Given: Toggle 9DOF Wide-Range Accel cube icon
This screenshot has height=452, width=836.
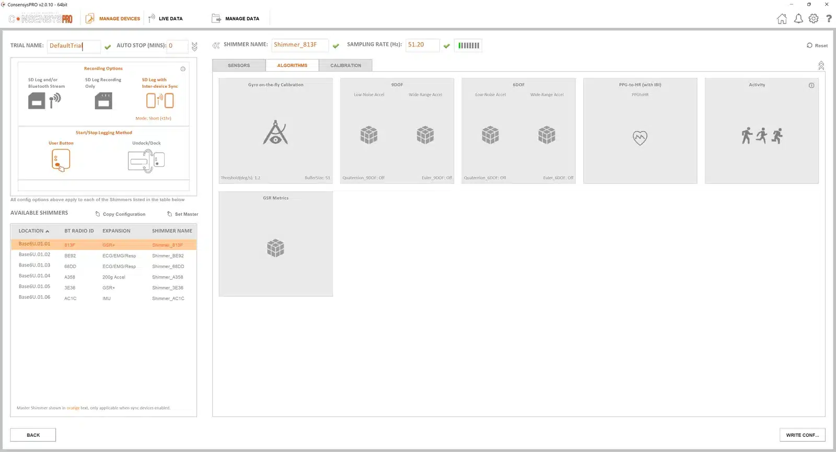Looking at the screenshot, I should 425,135.
